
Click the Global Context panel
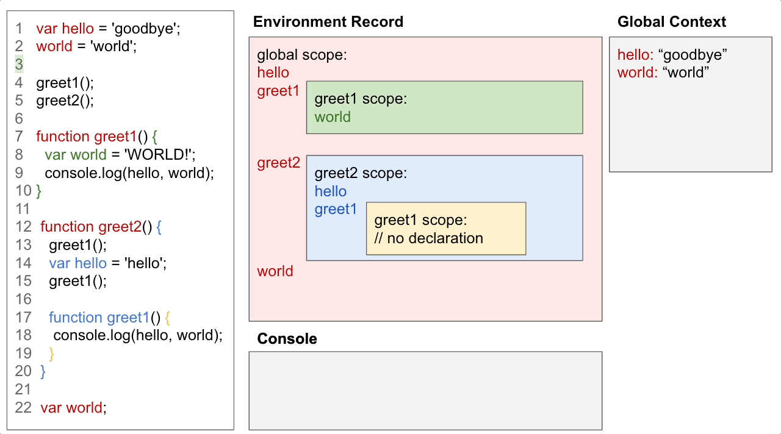point(690,104)
